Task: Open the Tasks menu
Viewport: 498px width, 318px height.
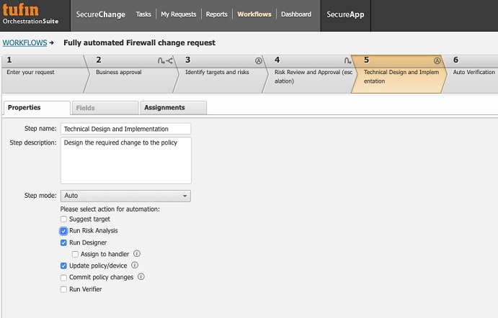Action: (143, 14)
